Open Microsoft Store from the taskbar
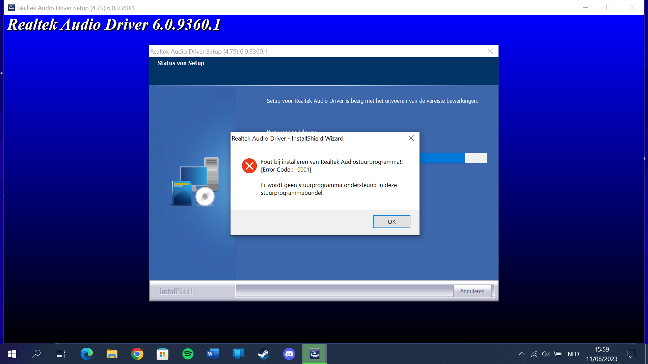 point(162,354)
